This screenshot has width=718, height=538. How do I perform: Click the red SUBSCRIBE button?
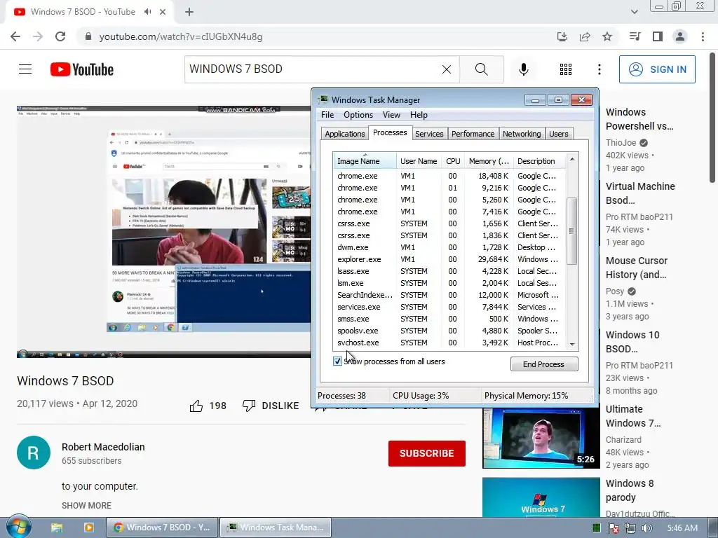coord(427,453)
